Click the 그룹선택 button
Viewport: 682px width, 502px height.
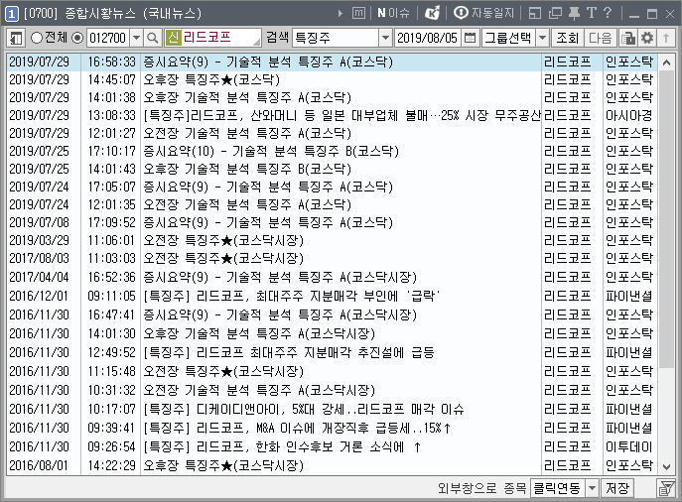pyautogui.click(x=508, y=39)
